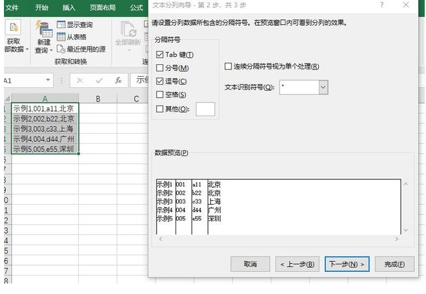Click the 取消 button
The height and width of the screenshot is (294, 426).
[250, 264]
